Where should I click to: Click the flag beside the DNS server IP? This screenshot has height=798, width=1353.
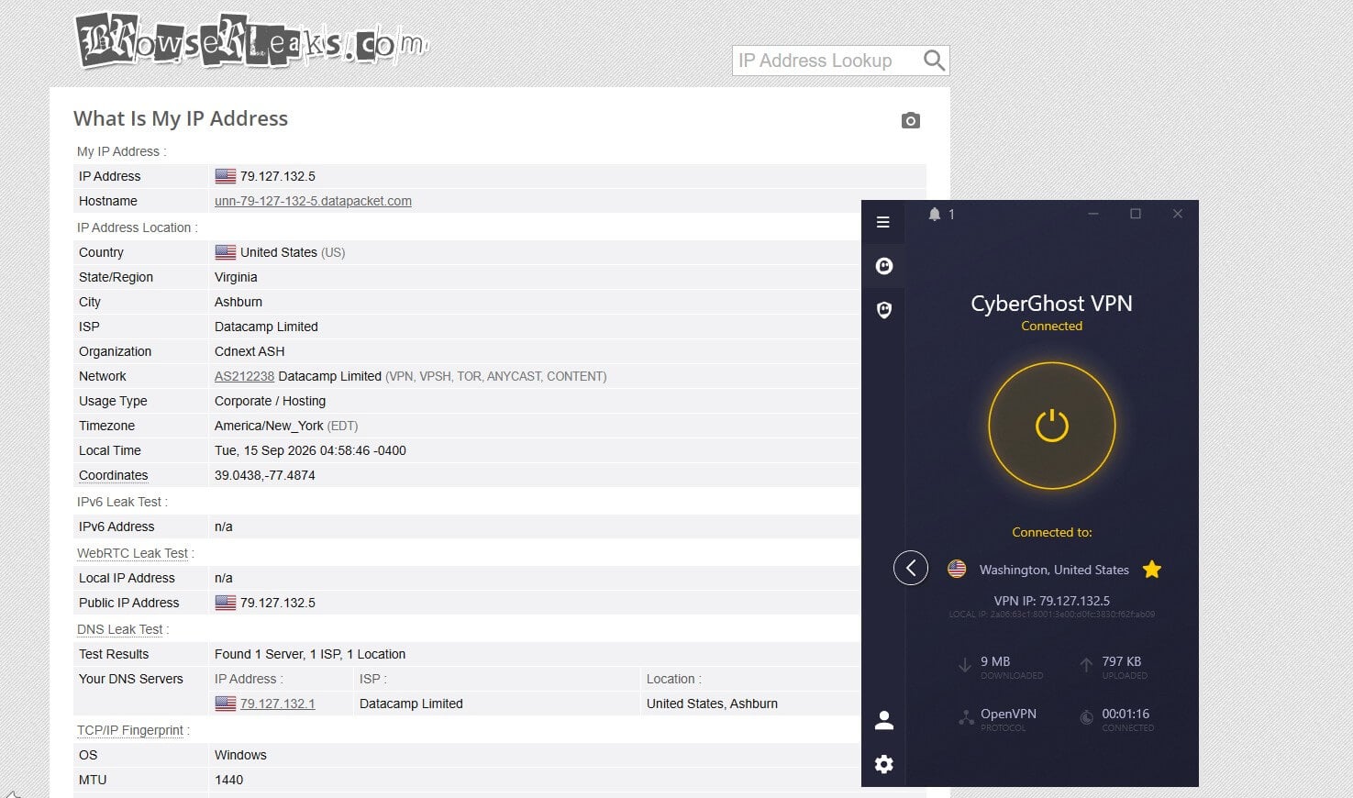[x=226, y=704]
